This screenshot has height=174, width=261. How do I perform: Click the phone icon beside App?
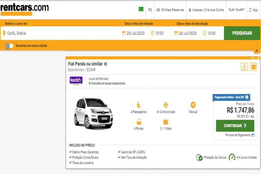[x=250, y=10]
